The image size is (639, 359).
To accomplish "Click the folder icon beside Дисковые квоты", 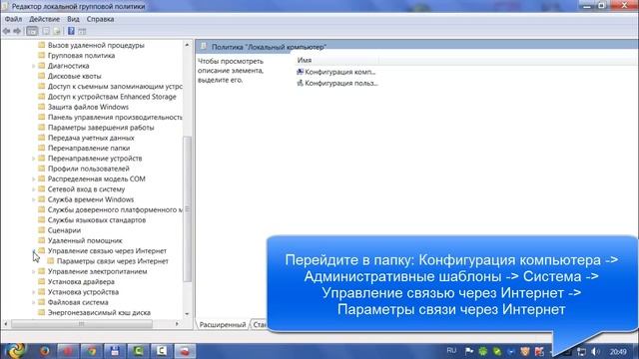I will pyautogui.click(x=42, y=76).
